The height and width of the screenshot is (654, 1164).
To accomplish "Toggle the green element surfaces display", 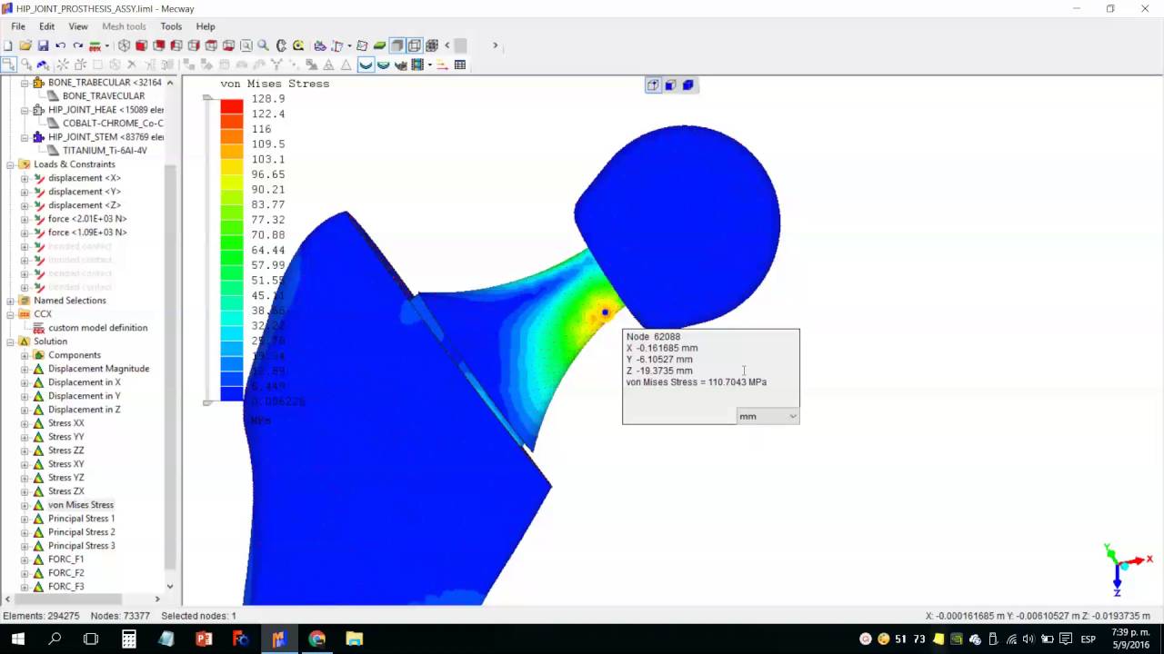I will [379, 45].
